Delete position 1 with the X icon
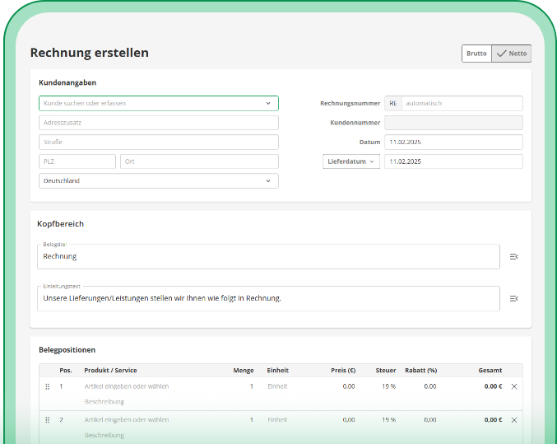Screen dimensions: 557x444 514,386
